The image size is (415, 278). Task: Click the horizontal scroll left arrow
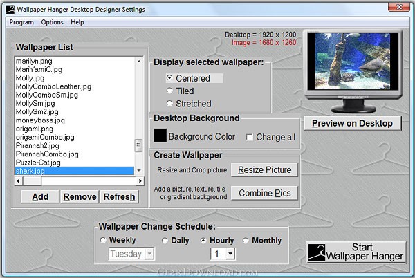tap(18, 181)
